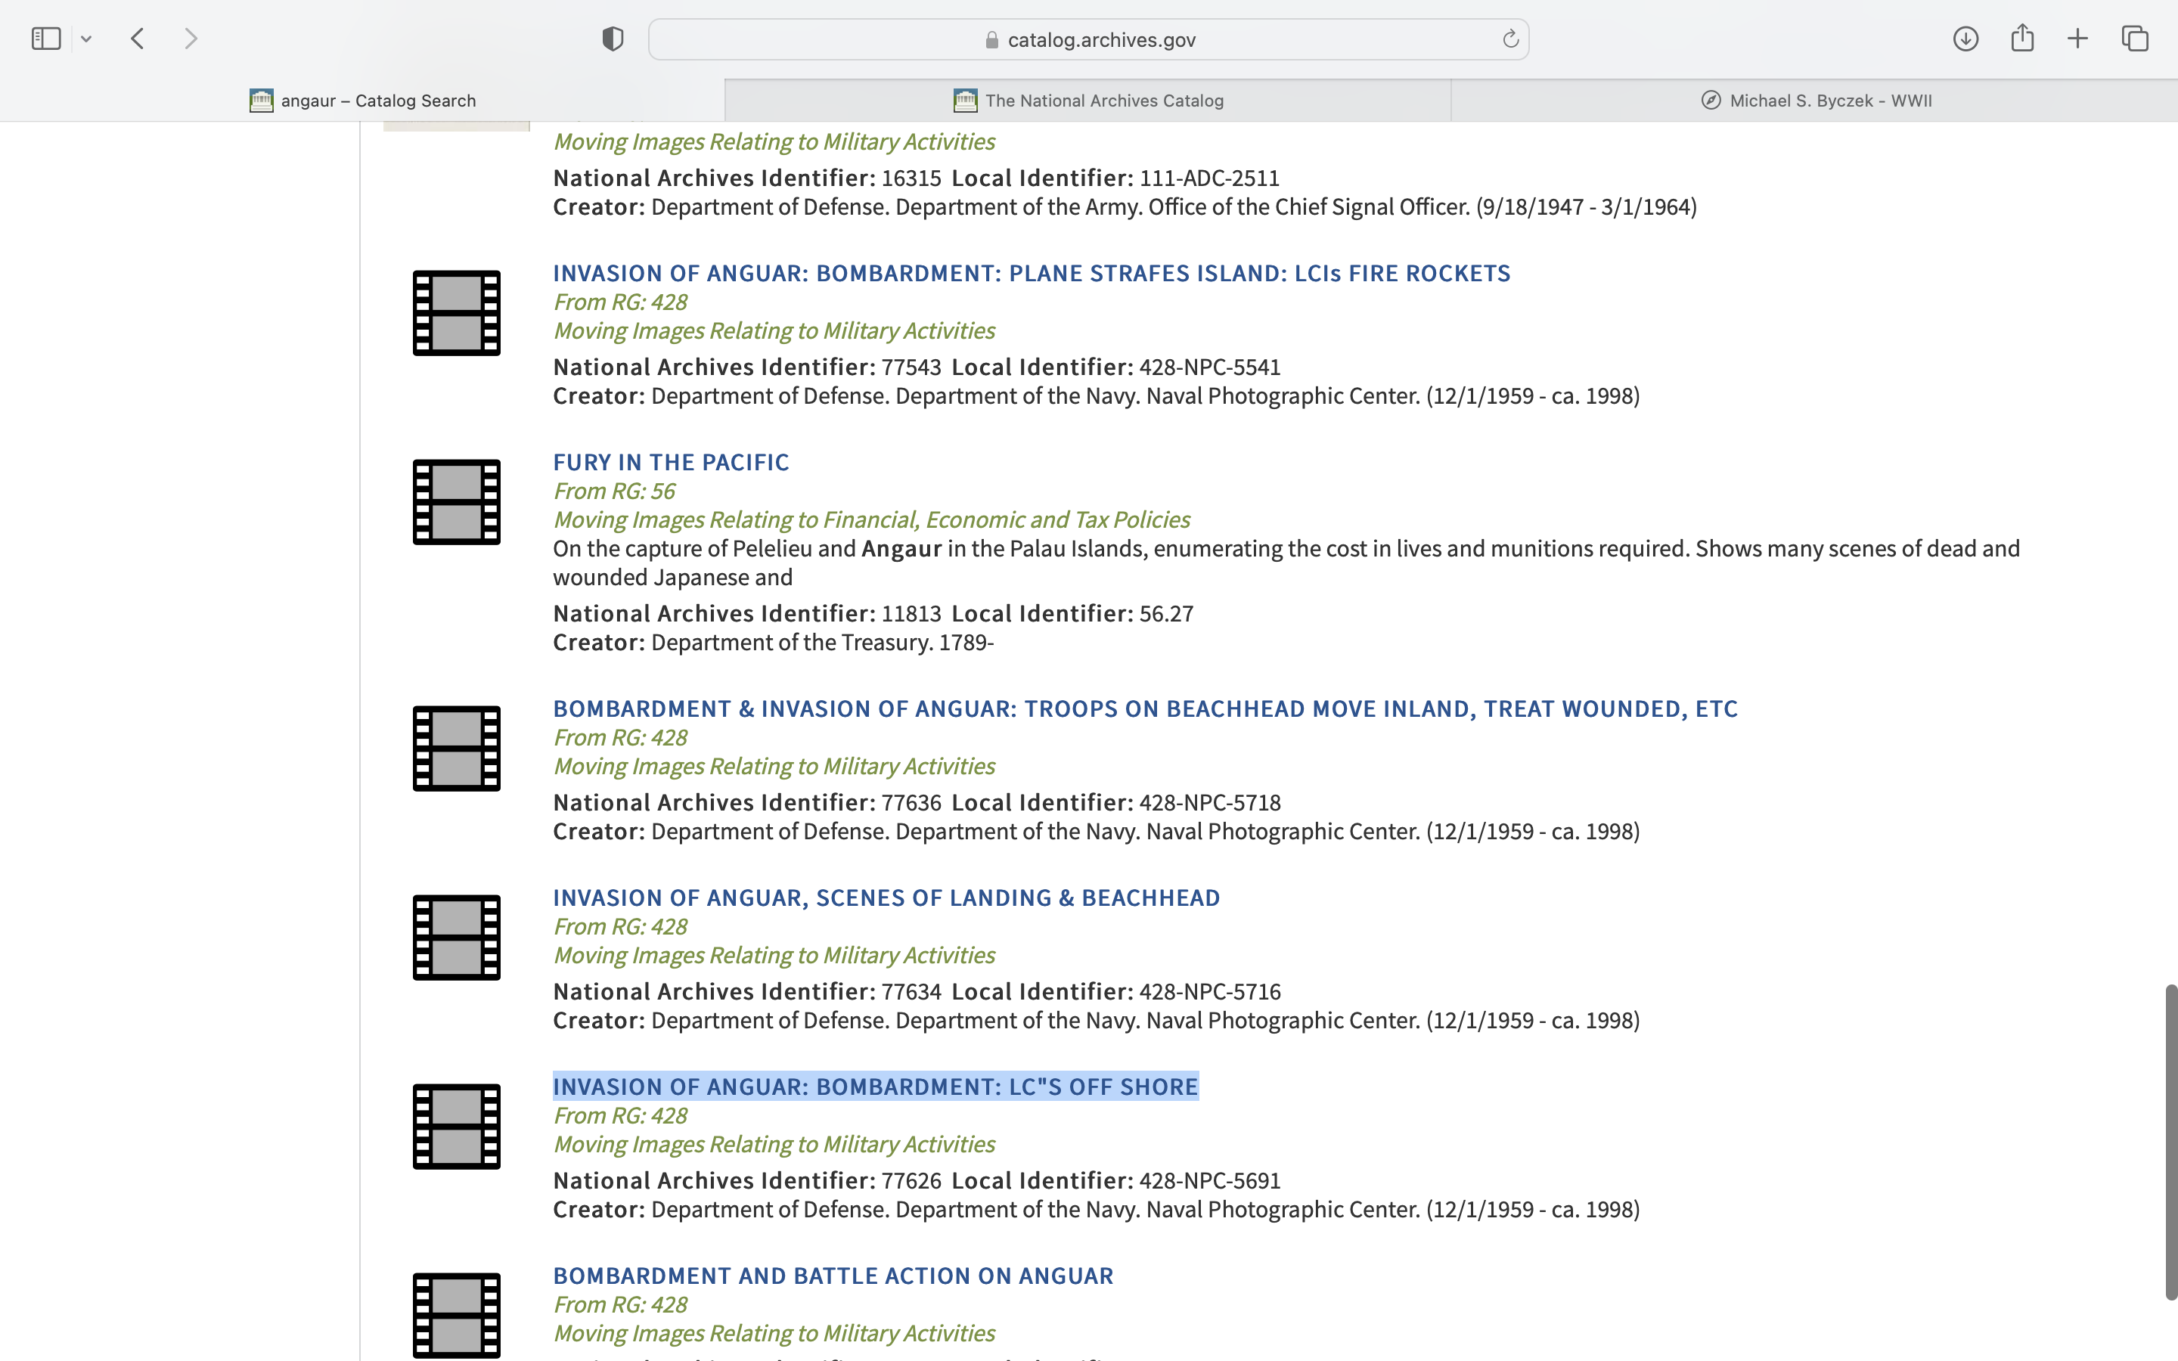This screenshot has width=2178, height=1361.
Task: Click the page vertical scrollbar thumb
Action: pos(2170,1142)
